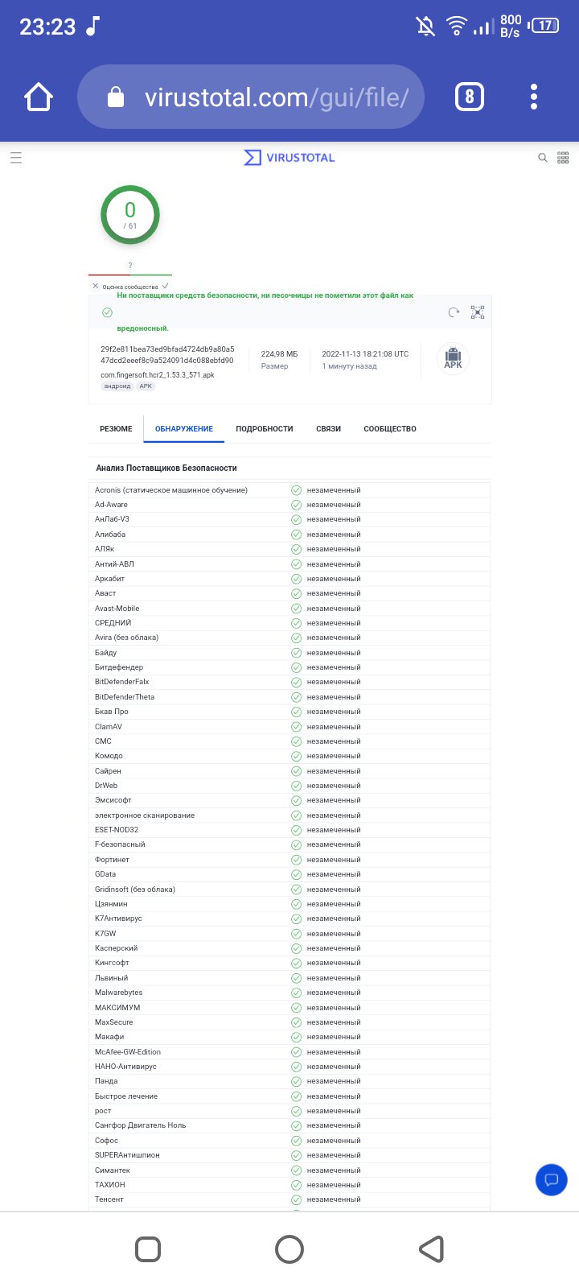This screenshot has width=579, height=1288.
Task: Click the check icon beside Касперский
Action: (296, 948)
